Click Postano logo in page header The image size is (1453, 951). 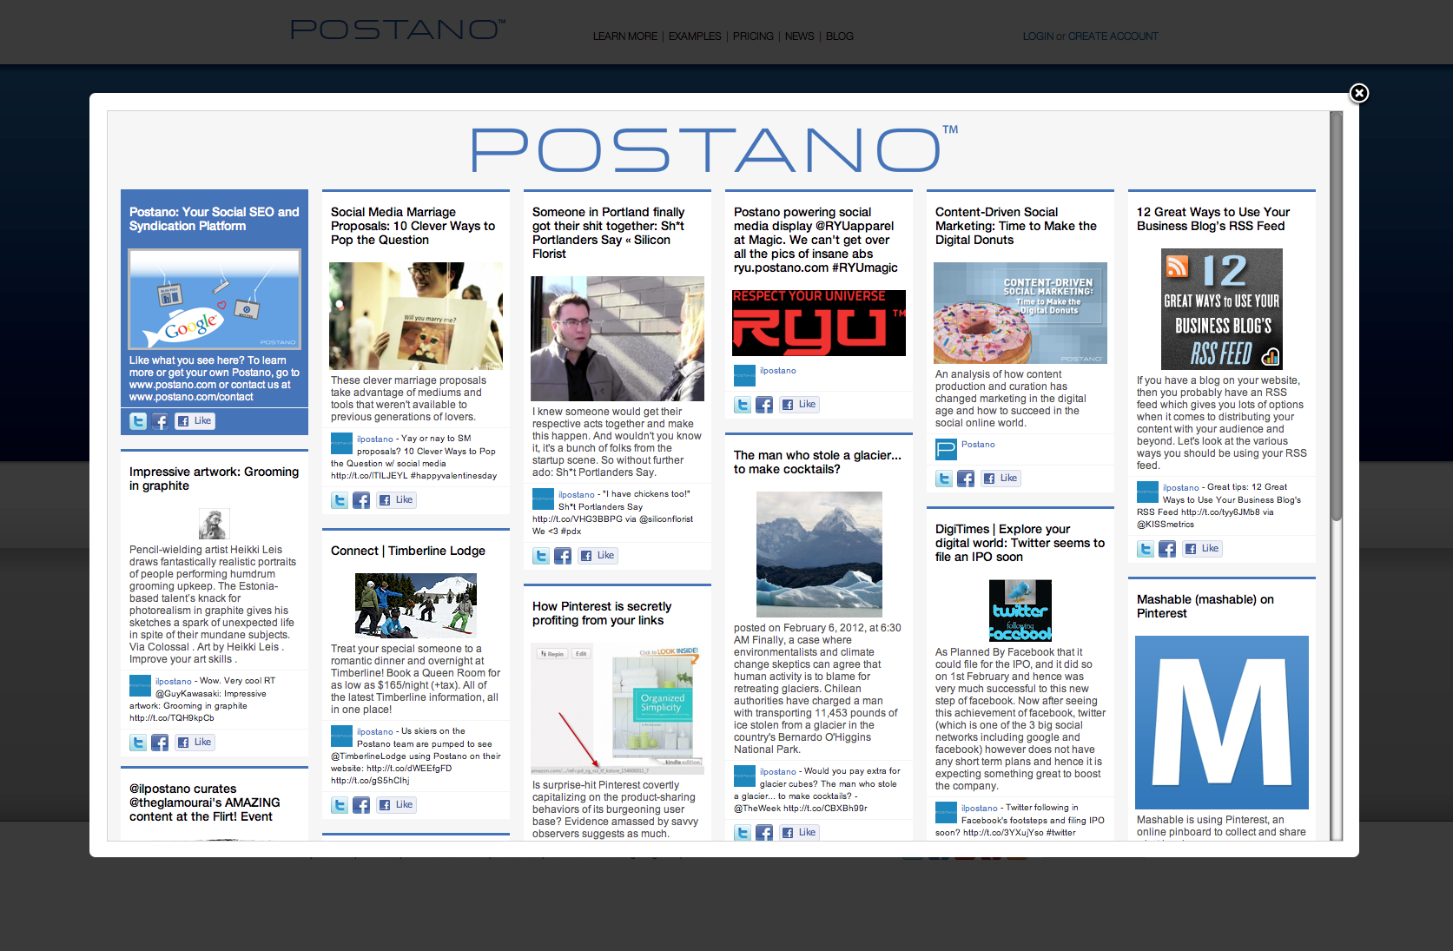[398, 30]
